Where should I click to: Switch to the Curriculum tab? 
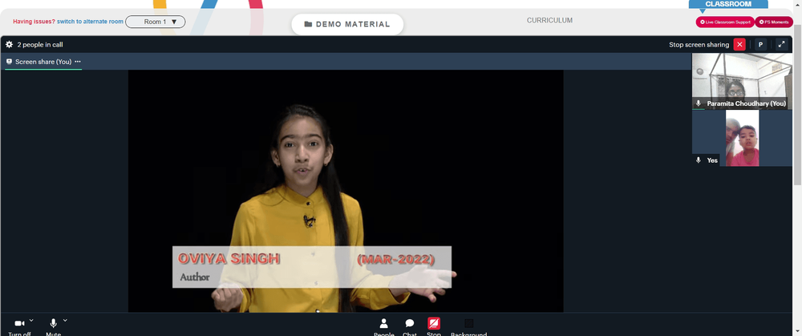pyautogui.click(x=549, y=21)
